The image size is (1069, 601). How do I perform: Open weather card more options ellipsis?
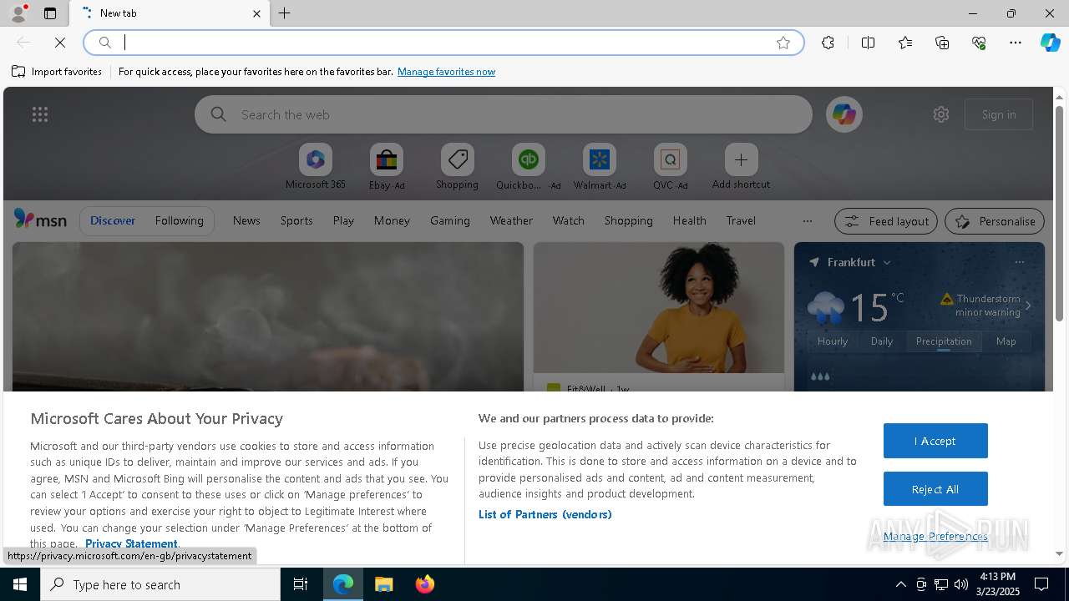tap(1019, 262)
